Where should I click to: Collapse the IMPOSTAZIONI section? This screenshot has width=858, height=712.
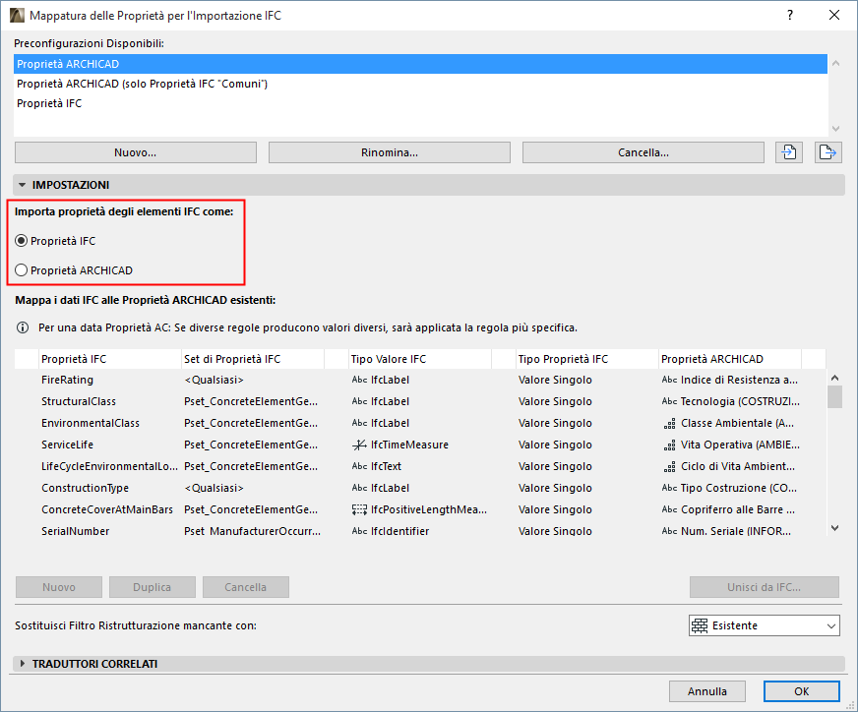23,185
